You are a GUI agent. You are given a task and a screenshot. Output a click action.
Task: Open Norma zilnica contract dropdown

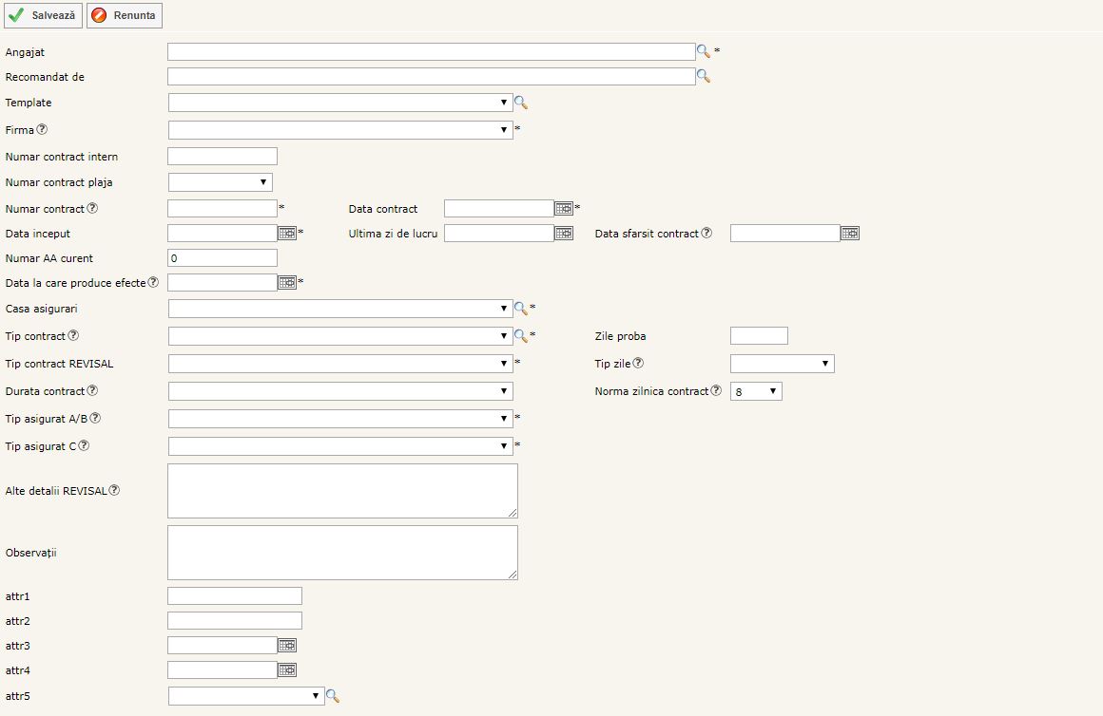tap(756, 391)
